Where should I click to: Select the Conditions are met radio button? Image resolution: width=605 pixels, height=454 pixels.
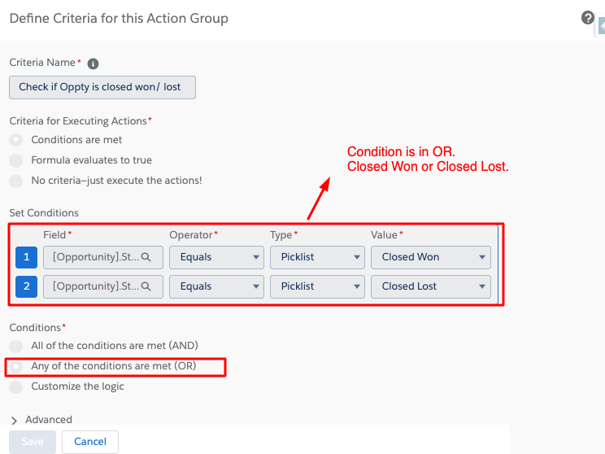16,140
